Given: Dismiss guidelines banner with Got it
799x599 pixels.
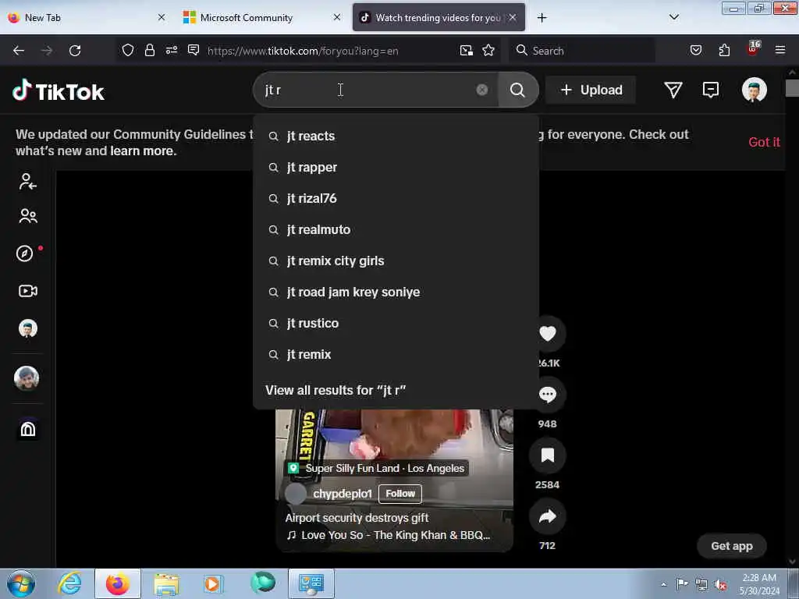Looking at the screenshot, I should [x=764, y=142].
